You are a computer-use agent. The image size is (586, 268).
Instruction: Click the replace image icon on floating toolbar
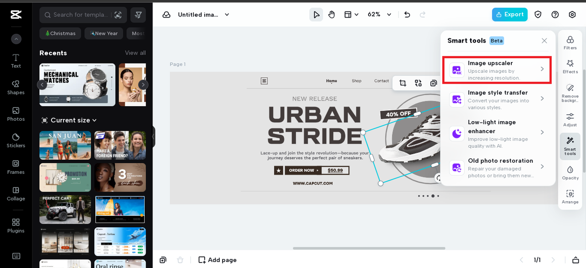[418, 83]
